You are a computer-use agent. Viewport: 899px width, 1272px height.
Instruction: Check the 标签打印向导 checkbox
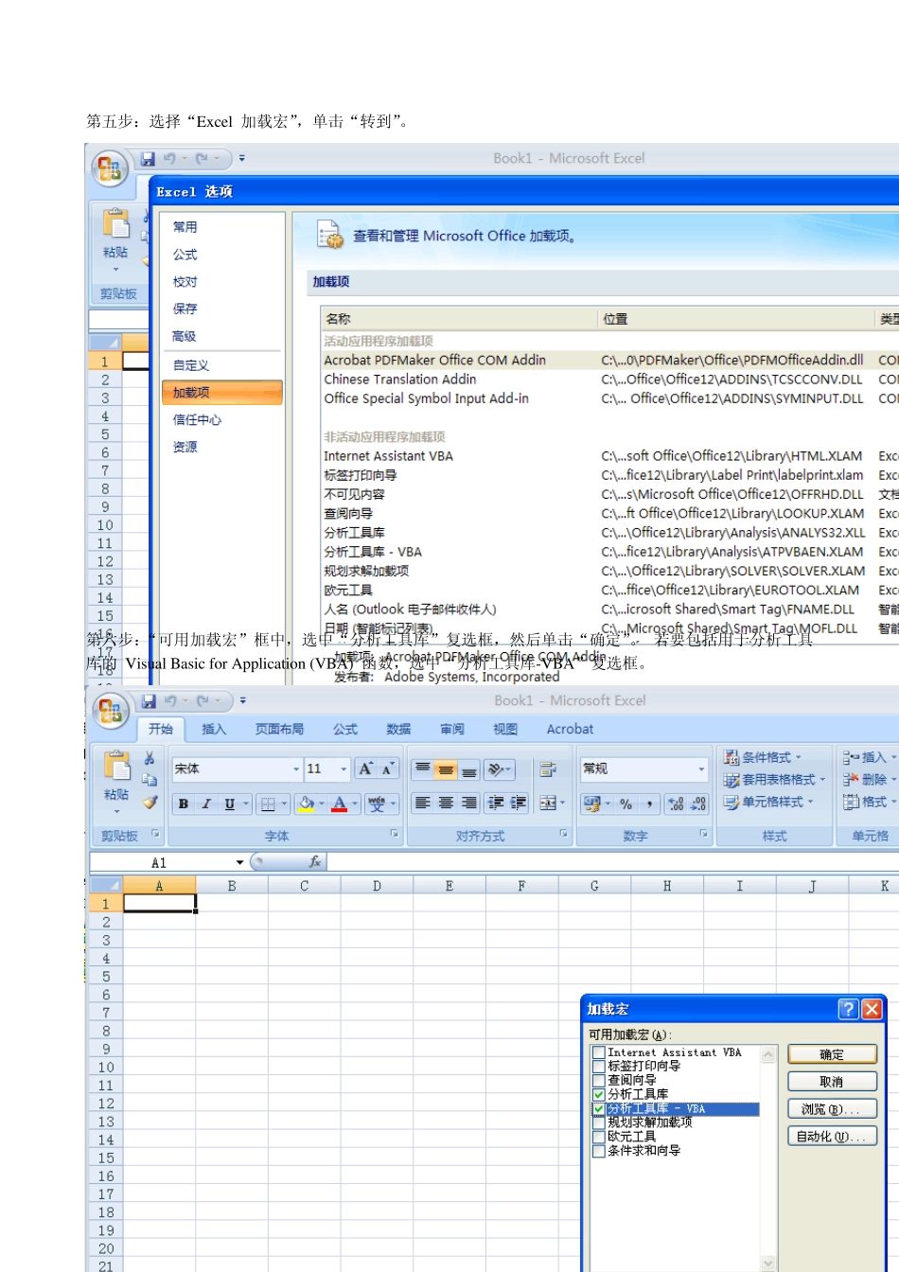click(598, 1067)
